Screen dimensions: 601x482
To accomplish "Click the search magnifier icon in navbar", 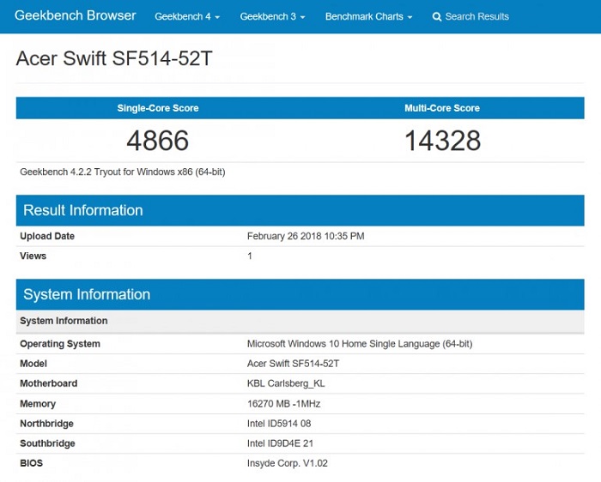I will tap(437, 17).
